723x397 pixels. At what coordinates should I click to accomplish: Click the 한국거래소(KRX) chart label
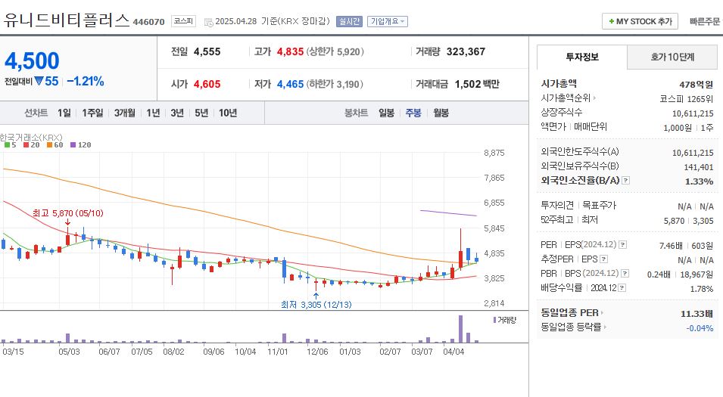pyautogui.click(x=31, y=137)
